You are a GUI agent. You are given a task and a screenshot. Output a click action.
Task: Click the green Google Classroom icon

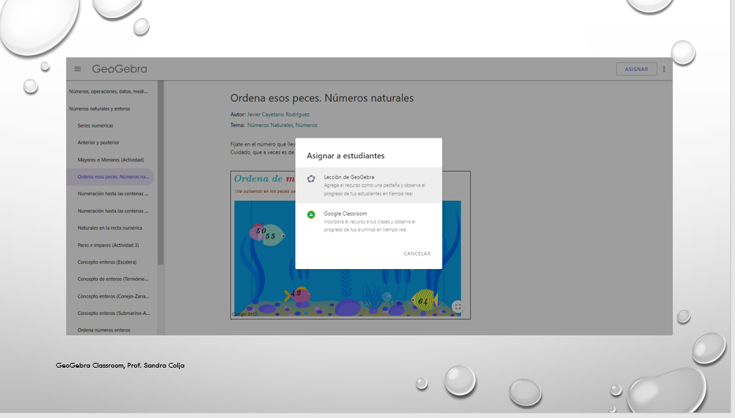(311, 215)
